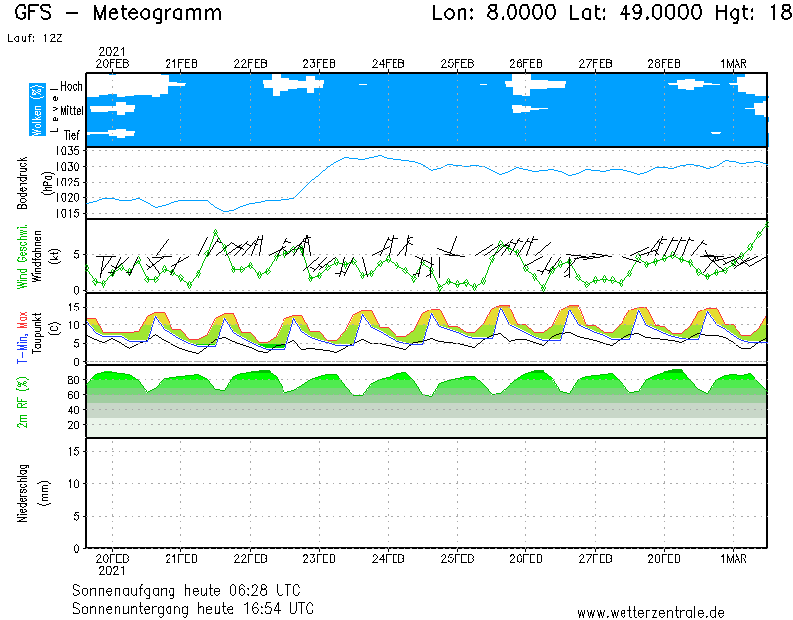793x620 pixels.
Task: Click the GFS - Meteogramm title
Action: click(x=118, y=14)
